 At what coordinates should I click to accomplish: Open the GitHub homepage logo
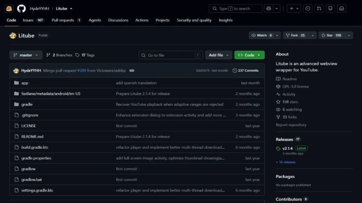(x=21, y=9)
